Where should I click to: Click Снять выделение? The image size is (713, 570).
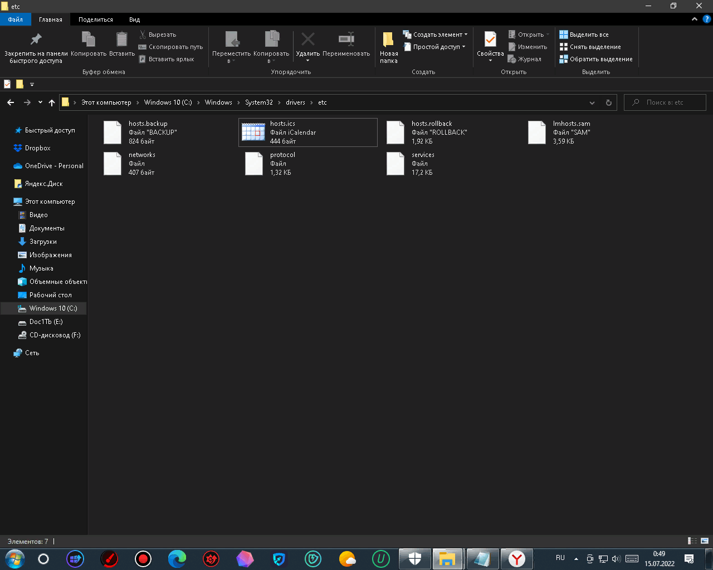(590, 47)
